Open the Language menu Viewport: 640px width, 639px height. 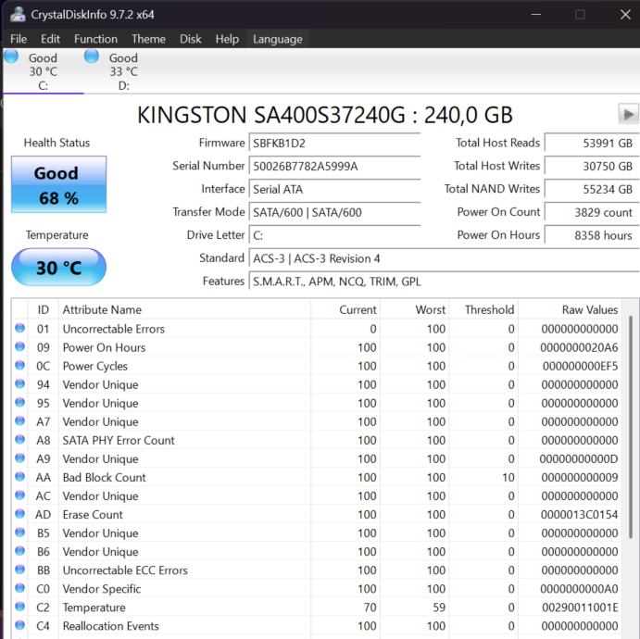coord(277,39)
